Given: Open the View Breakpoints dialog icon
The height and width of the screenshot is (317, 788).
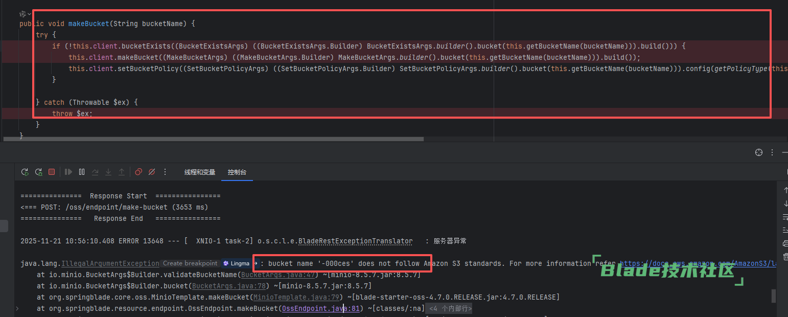Looking at the screenshot, I should (x=138, y=172).
